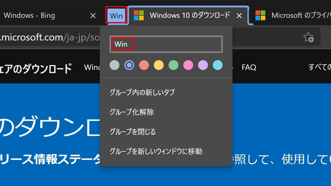Open the Microsoft のプライバシー tab
Screen dimensions: 331x186
[x=292, y=15]
